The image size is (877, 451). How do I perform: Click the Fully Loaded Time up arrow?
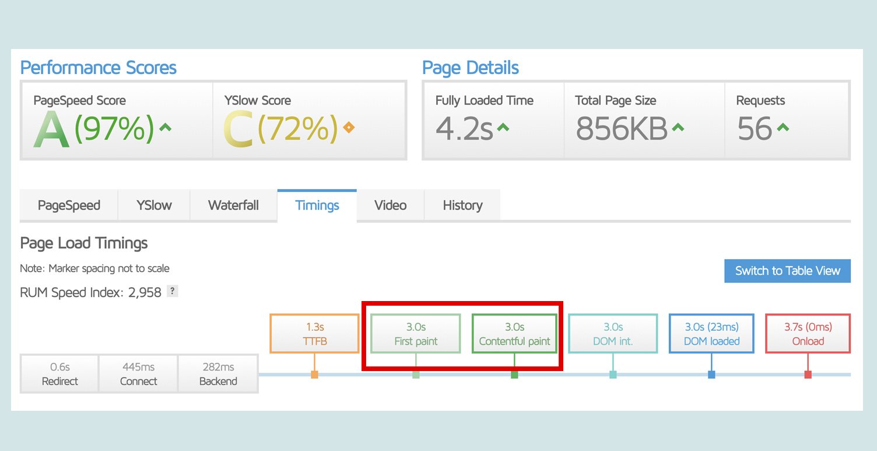tap(503, 127)
